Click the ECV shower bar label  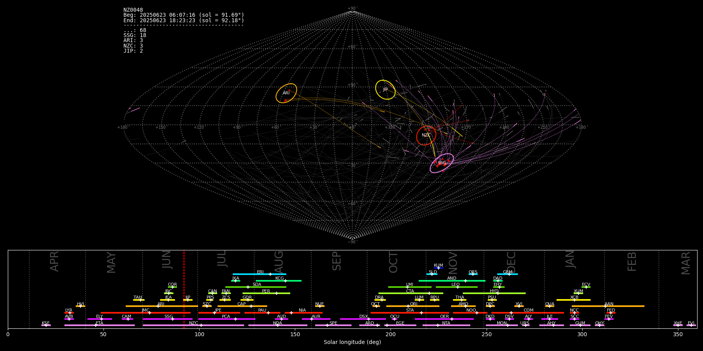(x=586, y=285)
